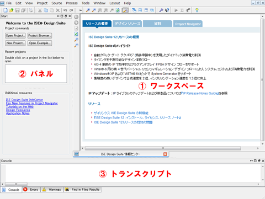
Task: Click the Save icon in toolbar
Action: 17,10
